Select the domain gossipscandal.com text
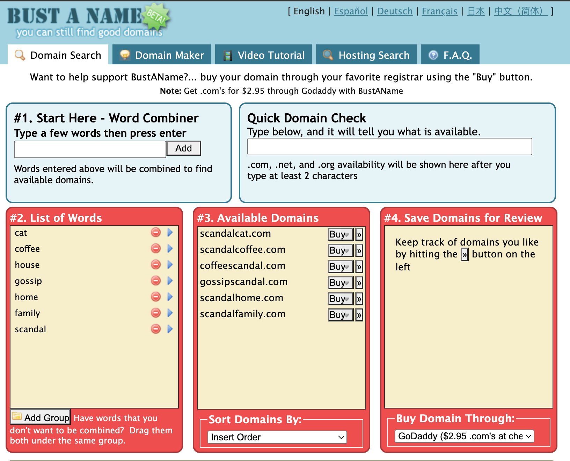570x461 pixels. pyautogui.click(x=244, y=282)
